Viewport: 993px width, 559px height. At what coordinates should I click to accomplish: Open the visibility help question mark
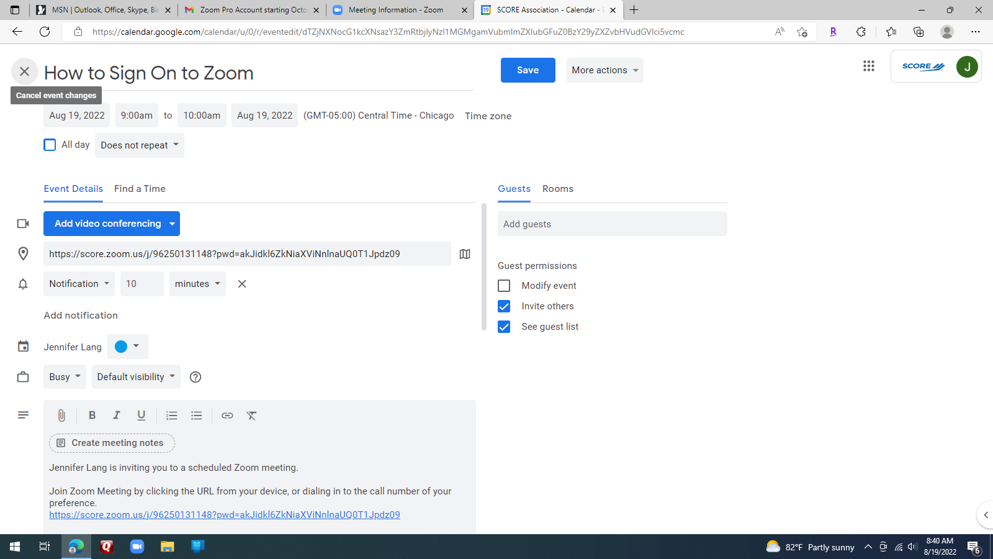click(195, 377)
